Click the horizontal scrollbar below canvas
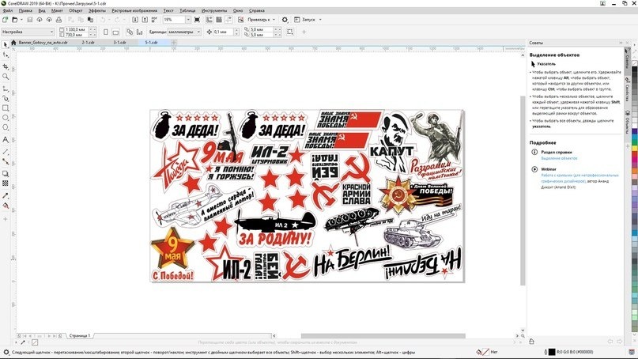 pyautogui.click(x=383, y=336)
